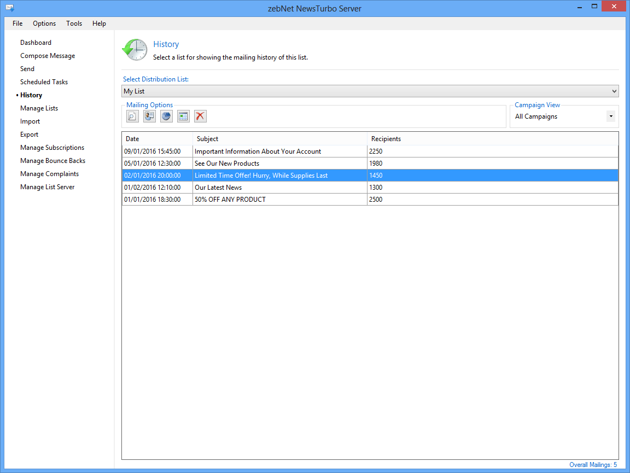This screenshot has height=473, width=630.
Task: Open the Tools menu
Action: coord(74,24)
